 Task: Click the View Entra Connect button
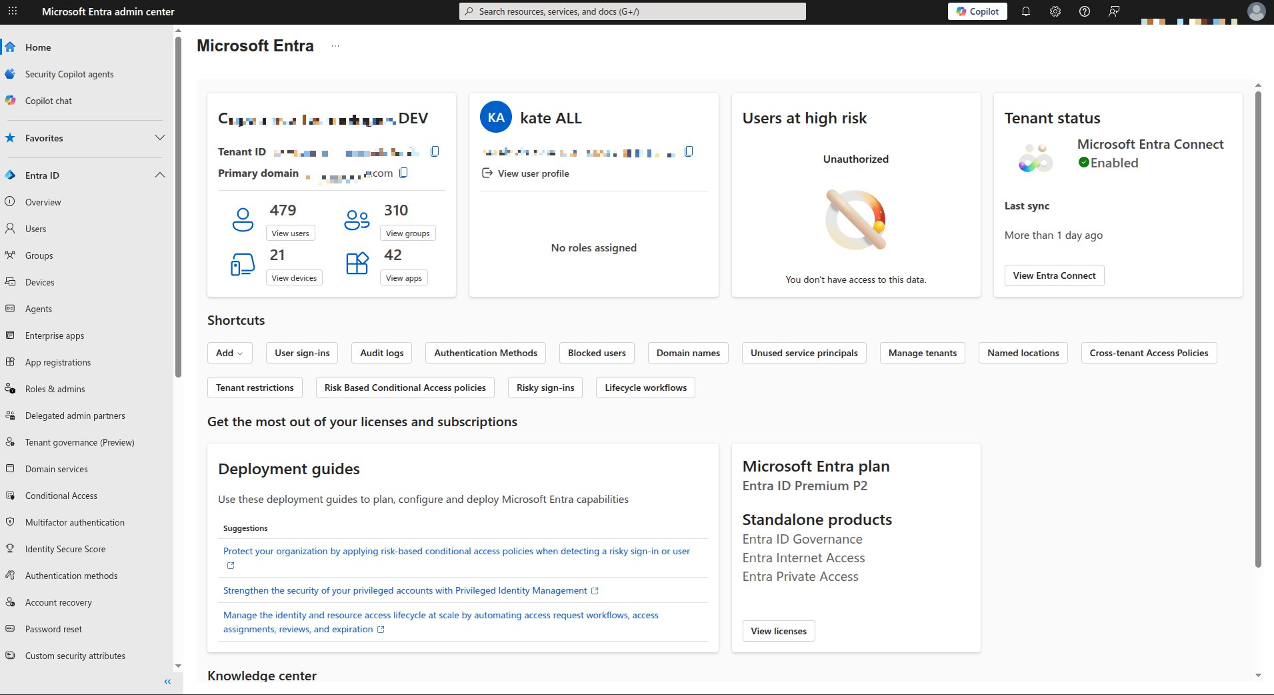[x=1054, y=275]
